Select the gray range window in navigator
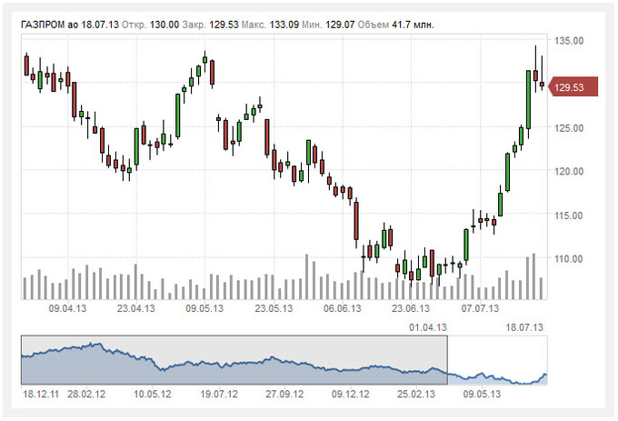Viewport: 618px width, 421px height. coord(234,359)
